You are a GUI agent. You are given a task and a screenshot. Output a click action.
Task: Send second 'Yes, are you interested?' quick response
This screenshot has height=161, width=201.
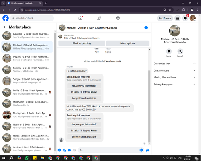click(x=84, y=124)
